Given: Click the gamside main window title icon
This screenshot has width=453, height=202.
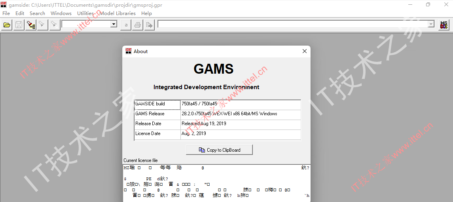Looking at the screenshot, I should (4, 5).
